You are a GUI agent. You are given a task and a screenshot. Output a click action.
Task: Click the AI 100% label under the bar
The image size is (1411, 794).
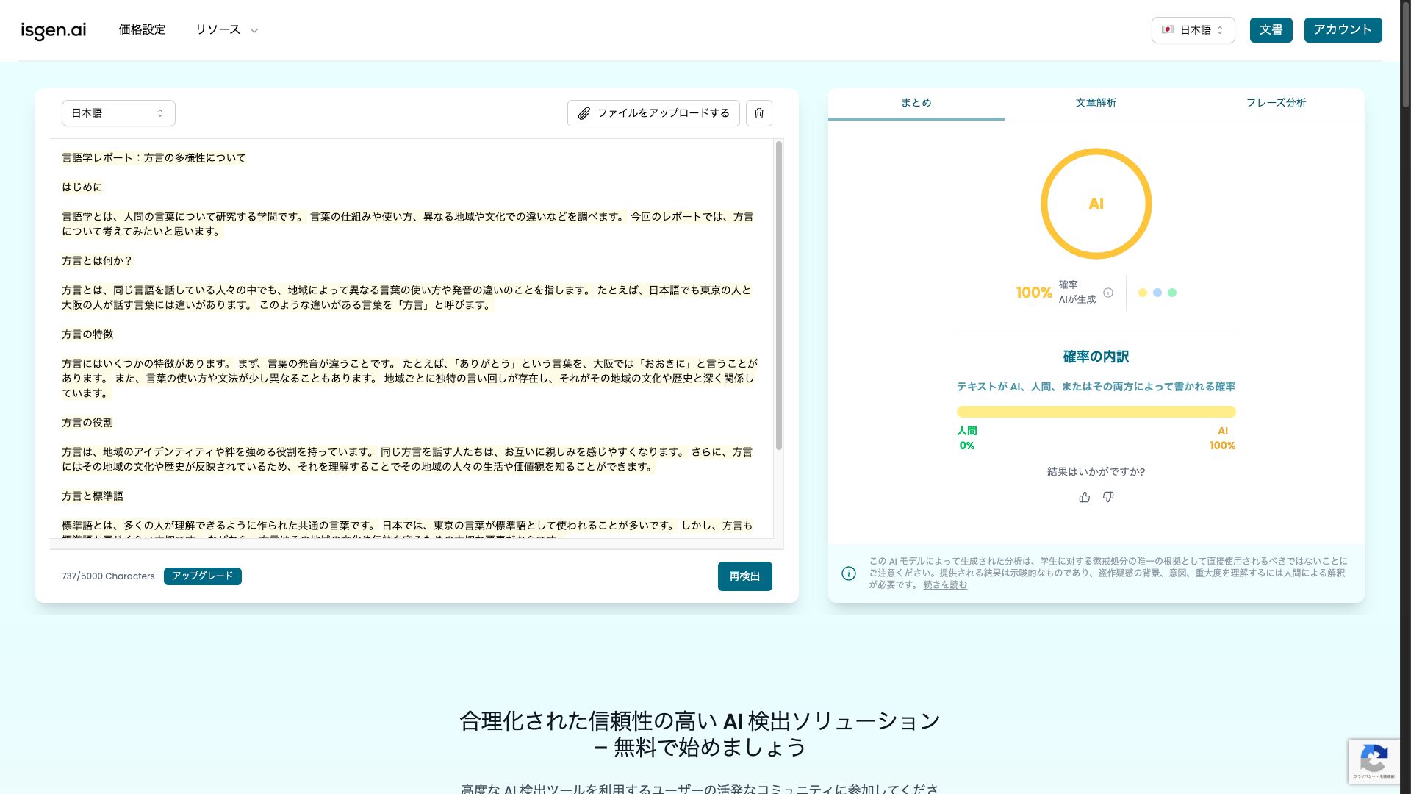pos(1223,438)
